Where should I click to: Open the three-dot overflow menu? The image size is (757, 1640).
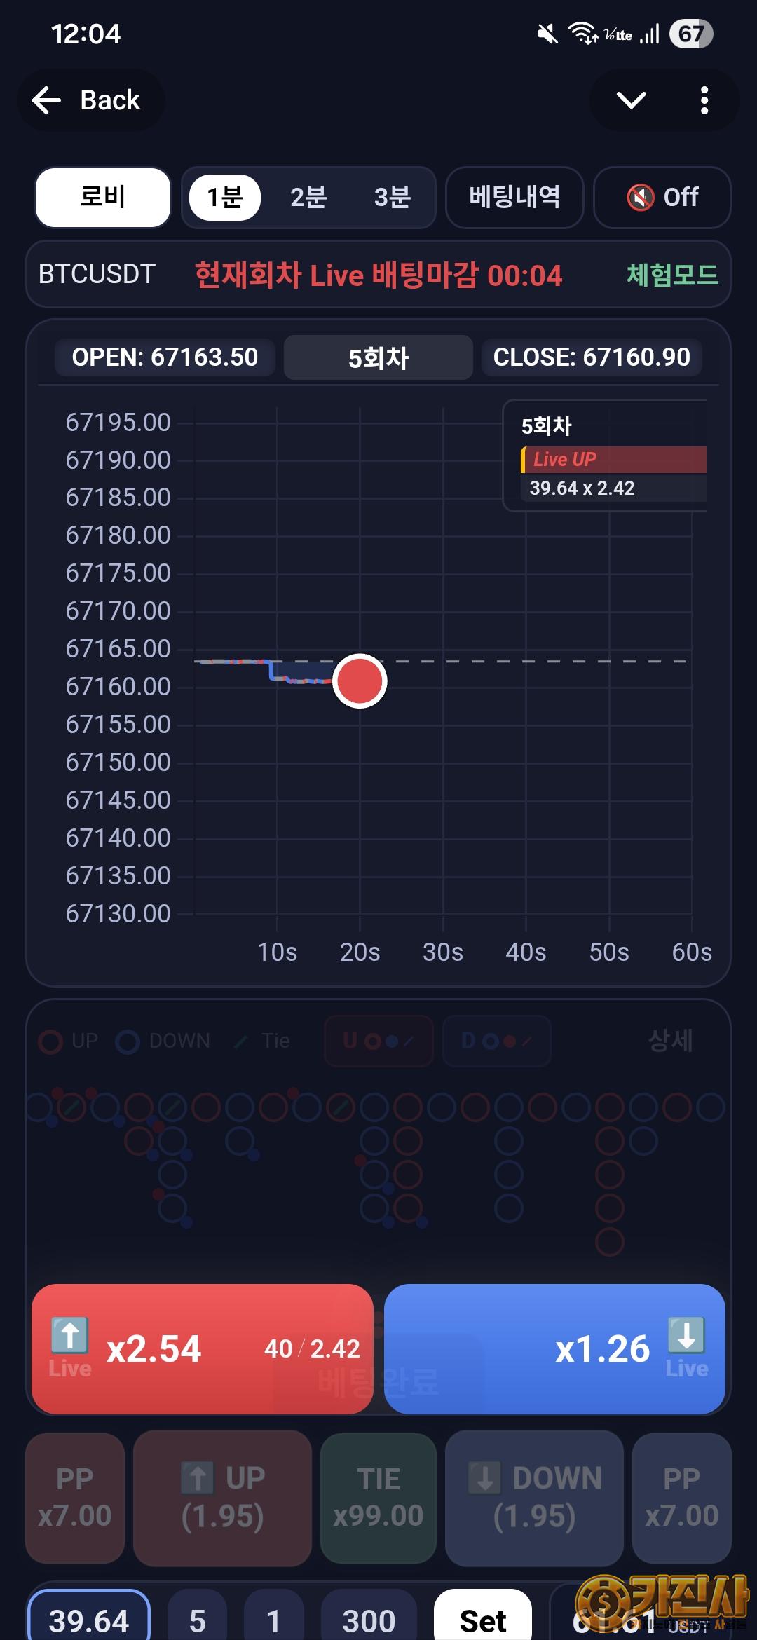[x=704, y=100]
